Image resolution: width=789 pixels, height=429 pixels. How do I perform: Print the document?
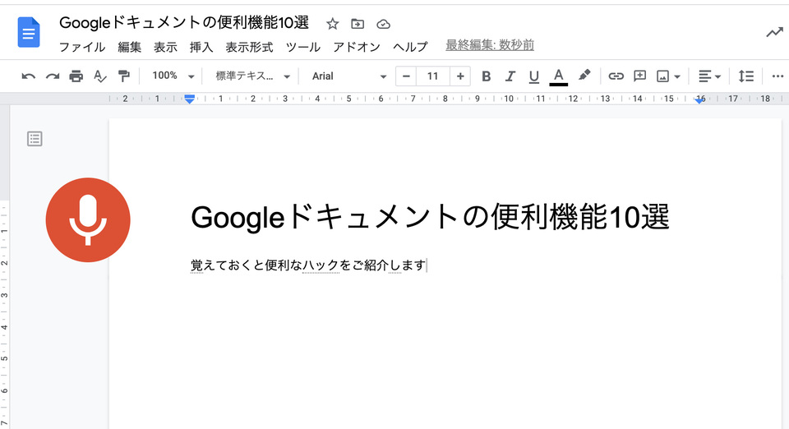tap(76, 76)
